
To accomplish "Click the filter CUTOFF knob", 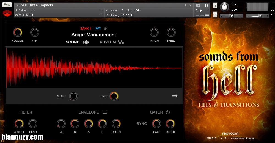I will pyautogui.click(x=19, y=123).
